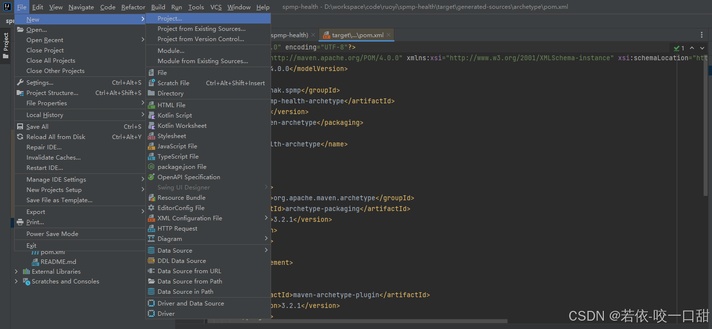712x329 pixels.
Task: Open the editor tabs three-dot options menu
Action: (x=702, y=35)
